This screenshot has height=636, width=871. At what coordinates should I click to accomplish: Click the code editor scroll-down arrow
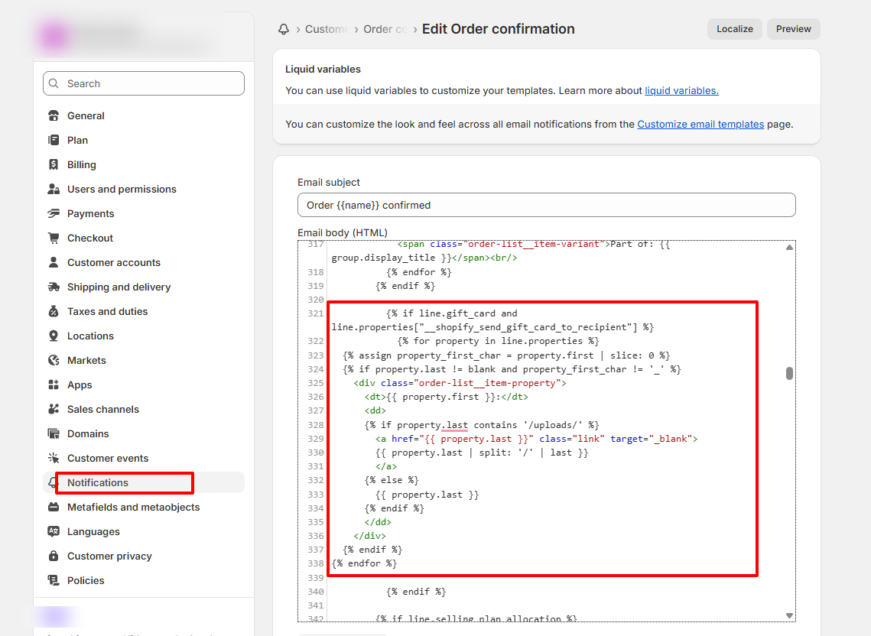789,615
